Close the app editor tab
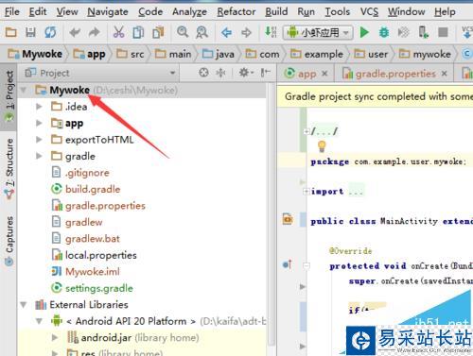 coord(324,74)
